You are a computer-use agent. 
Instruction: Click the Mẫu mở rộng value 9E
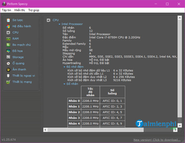click(91, 50)
